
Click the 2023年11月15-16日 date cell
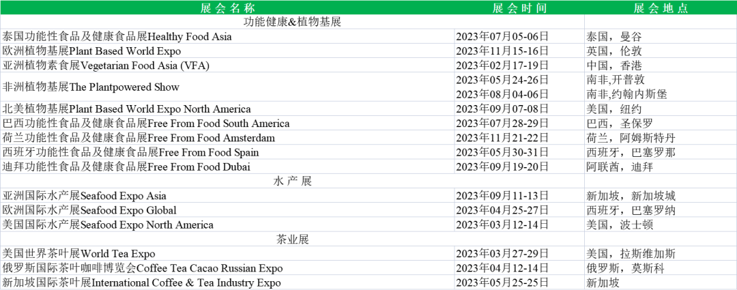[x=519, y=51]
